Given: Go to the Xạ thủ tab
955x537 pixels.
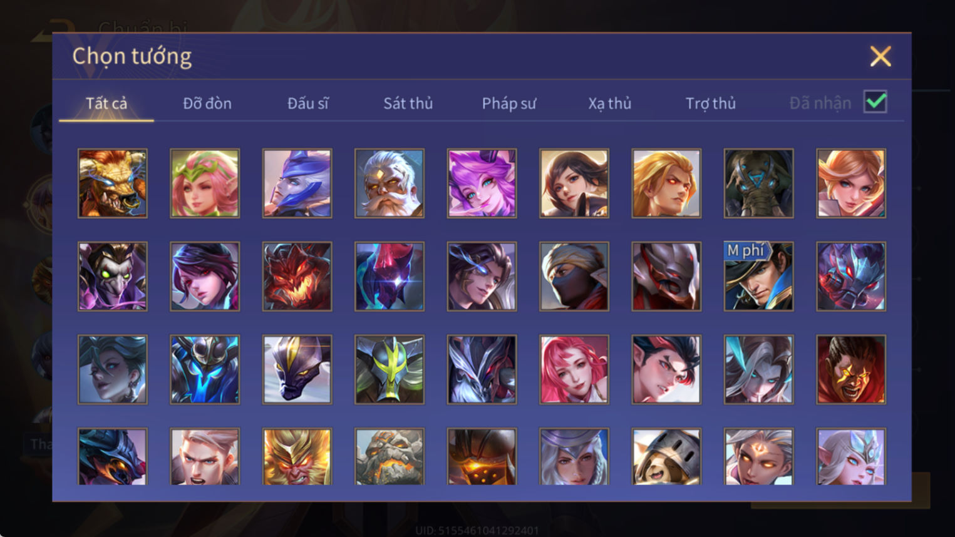Looking at the screenshot, I should click(x=609, y=103).
